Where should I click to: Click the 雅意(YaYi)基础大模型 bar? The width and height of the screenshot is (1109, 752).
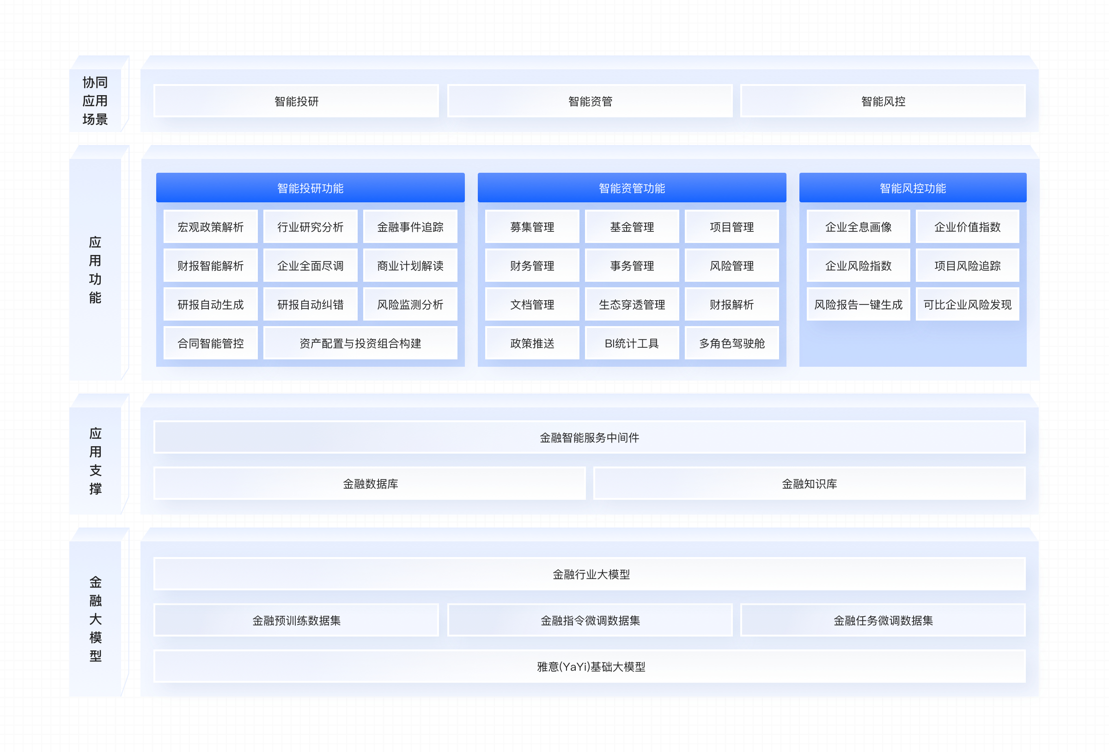click(x=591, y=667)
